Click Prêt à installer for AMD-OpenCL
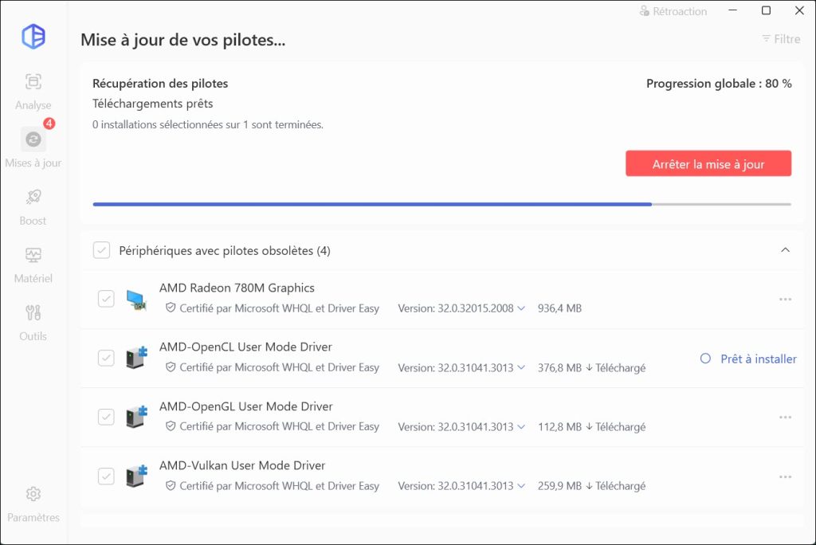The image size is (816, 545). point(748,359)
